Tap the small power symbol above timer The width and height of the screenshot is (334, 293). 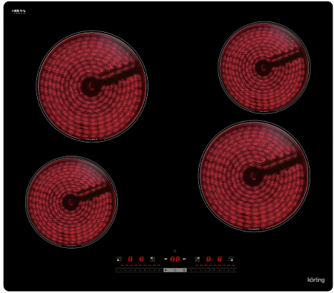(x=175, y=251)
